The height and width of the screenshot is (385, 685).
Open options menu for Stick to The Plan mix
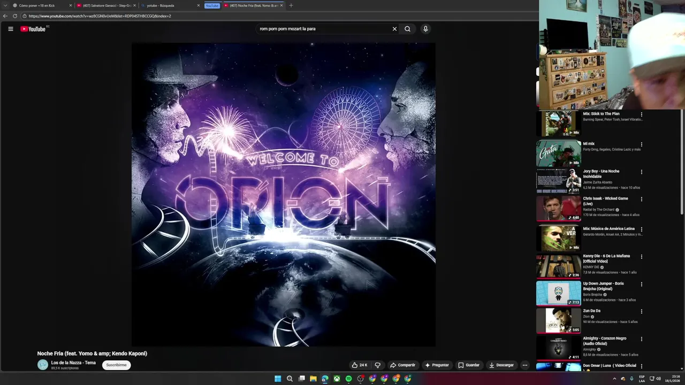pos(642,114)
